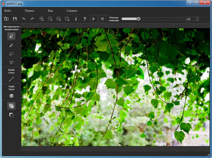Open the Справка menu
212x158 pixels.
72,11
